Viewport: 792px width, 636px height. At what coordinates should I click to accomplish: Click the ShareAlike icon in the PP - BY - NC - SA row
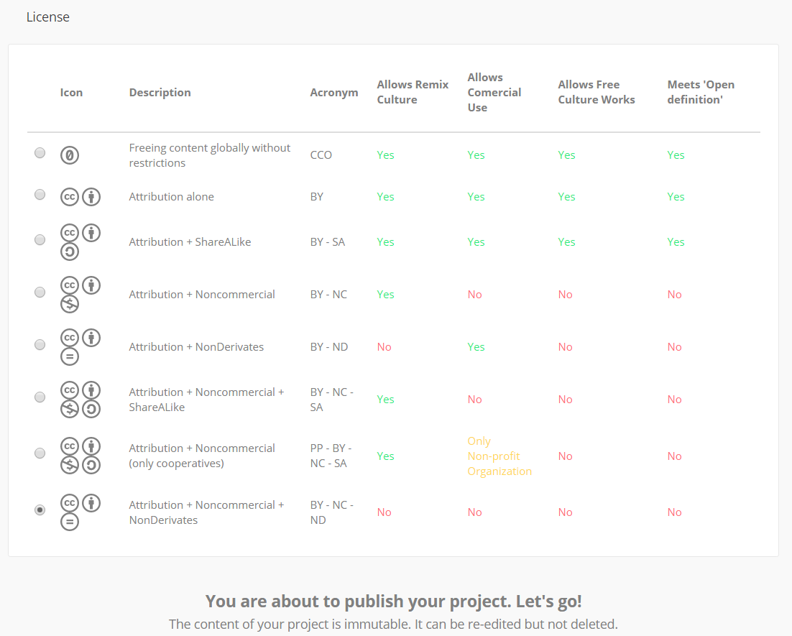point(91,465)
